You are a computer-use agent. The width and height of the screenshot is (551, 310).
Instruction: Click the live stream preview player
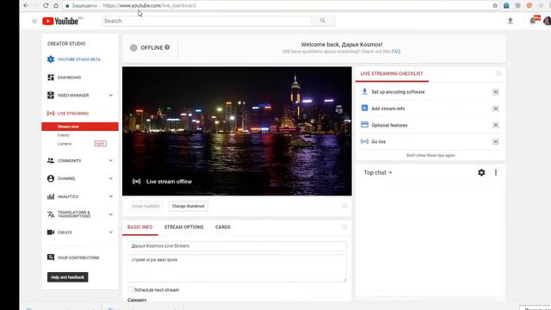coord(237,131)
